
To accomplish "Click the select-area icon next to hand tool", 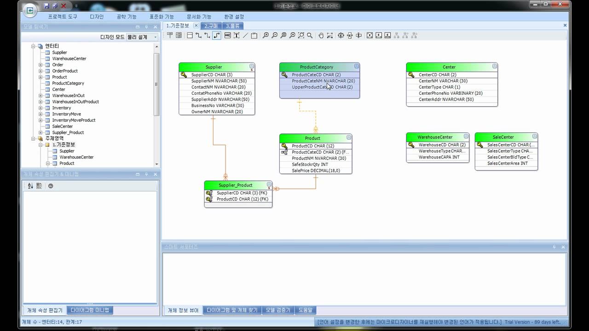I will pyautogui.click(x=330, y=35).
